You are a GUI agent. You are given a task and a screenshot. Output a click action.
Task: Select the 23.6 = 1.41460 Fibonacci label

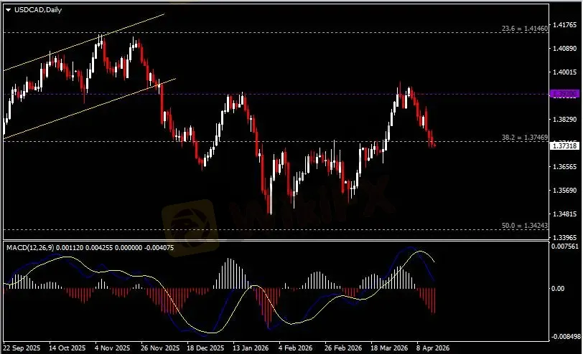pyautogui.click(x=525, y=28)
